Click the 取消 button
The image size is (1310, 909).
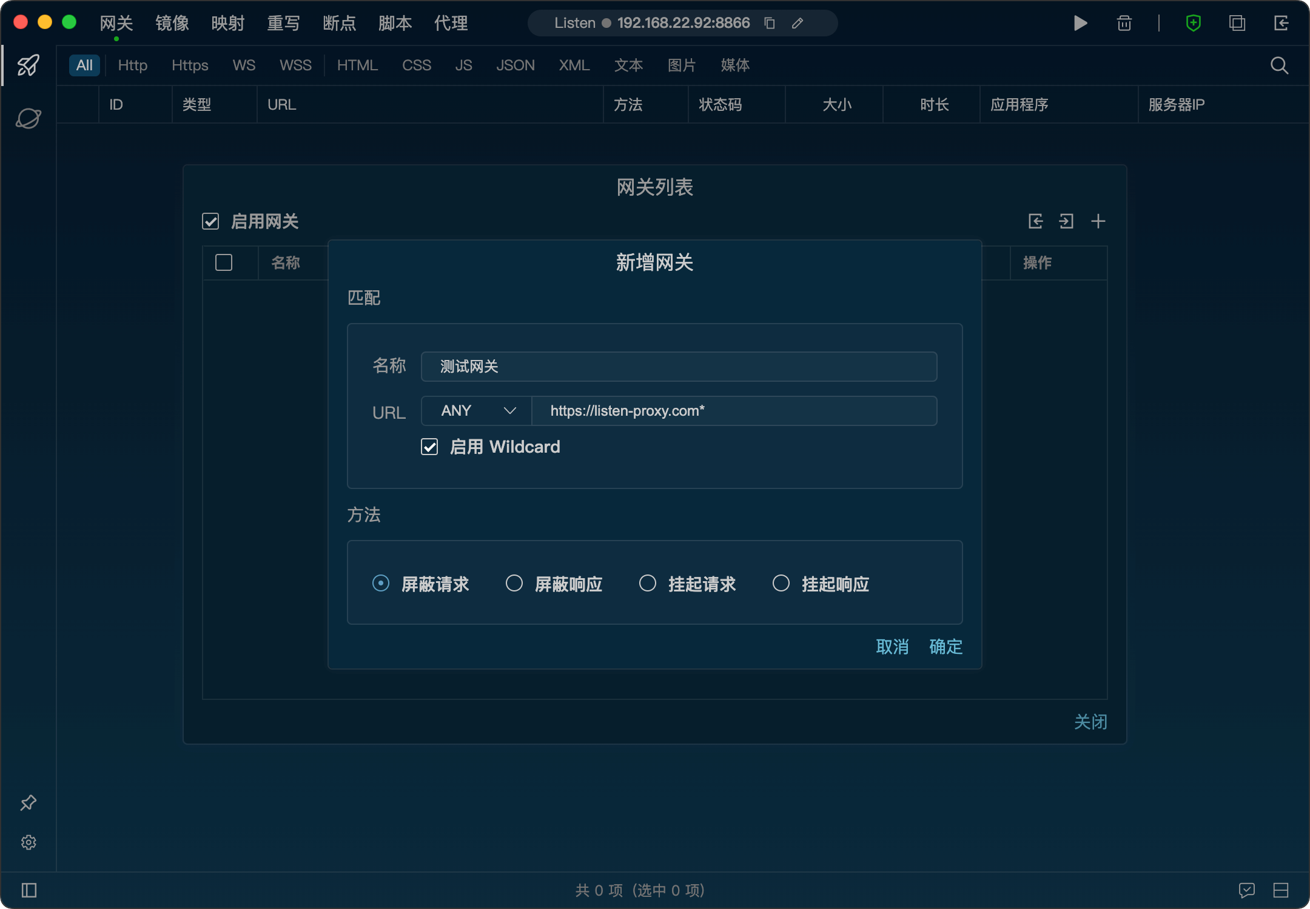pos(892,647)
